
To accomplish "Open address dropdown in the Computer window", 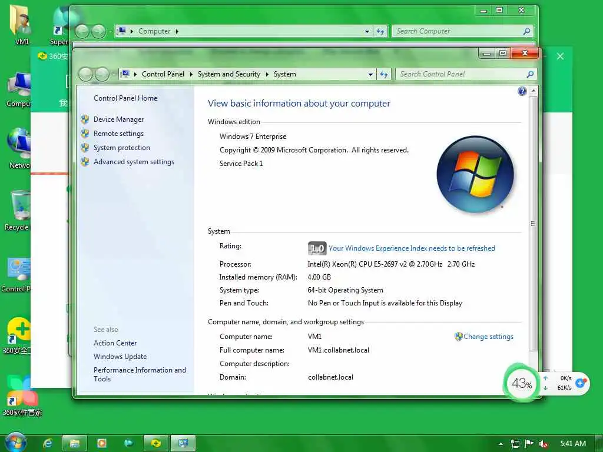I will tap(367, 32).
